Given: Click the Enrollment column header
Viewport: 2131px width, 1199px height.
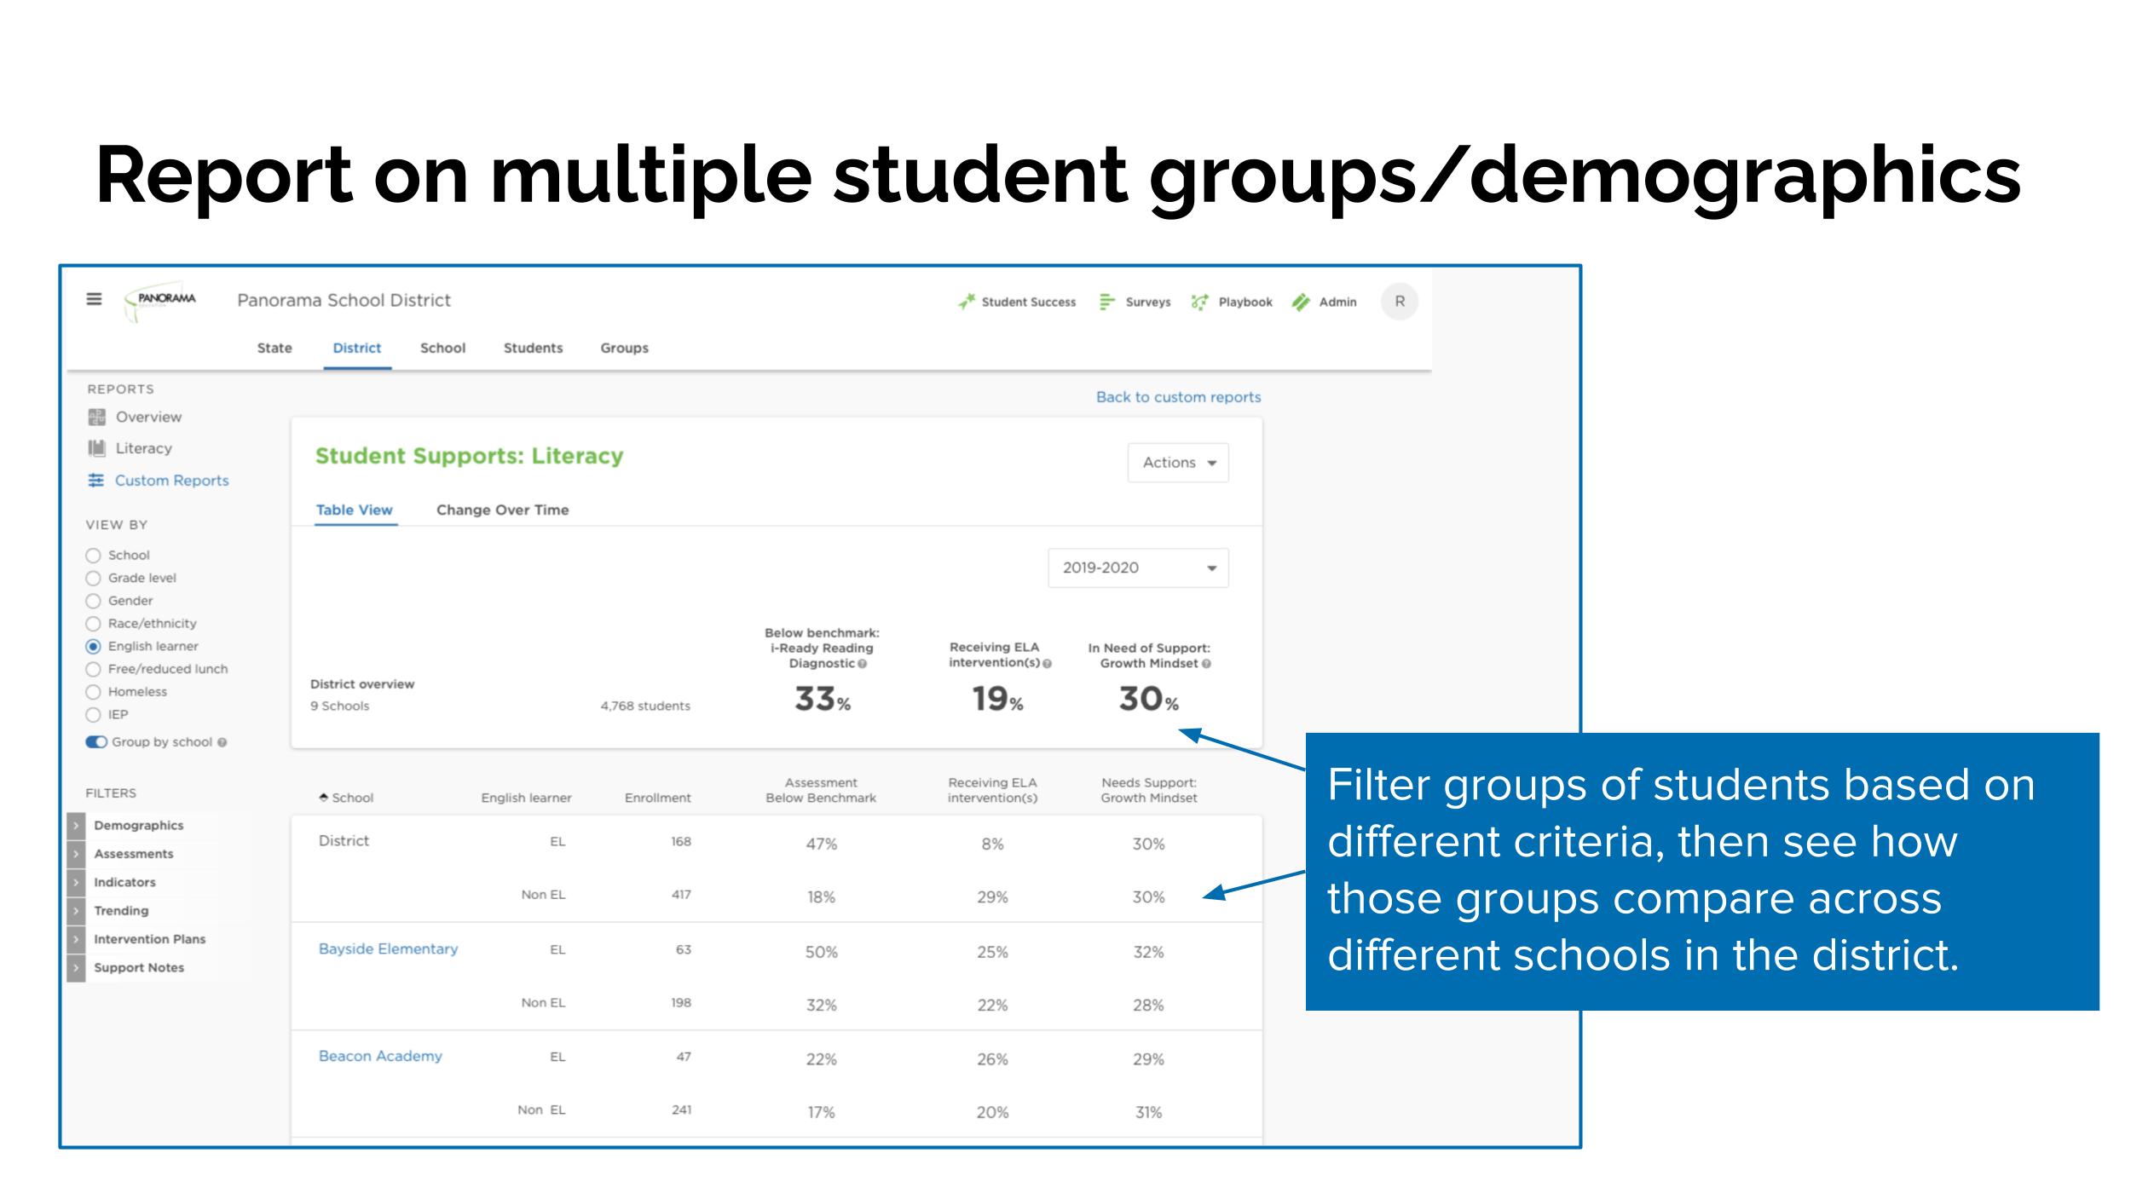Looking at the screenshot, I should click(657, 798).
